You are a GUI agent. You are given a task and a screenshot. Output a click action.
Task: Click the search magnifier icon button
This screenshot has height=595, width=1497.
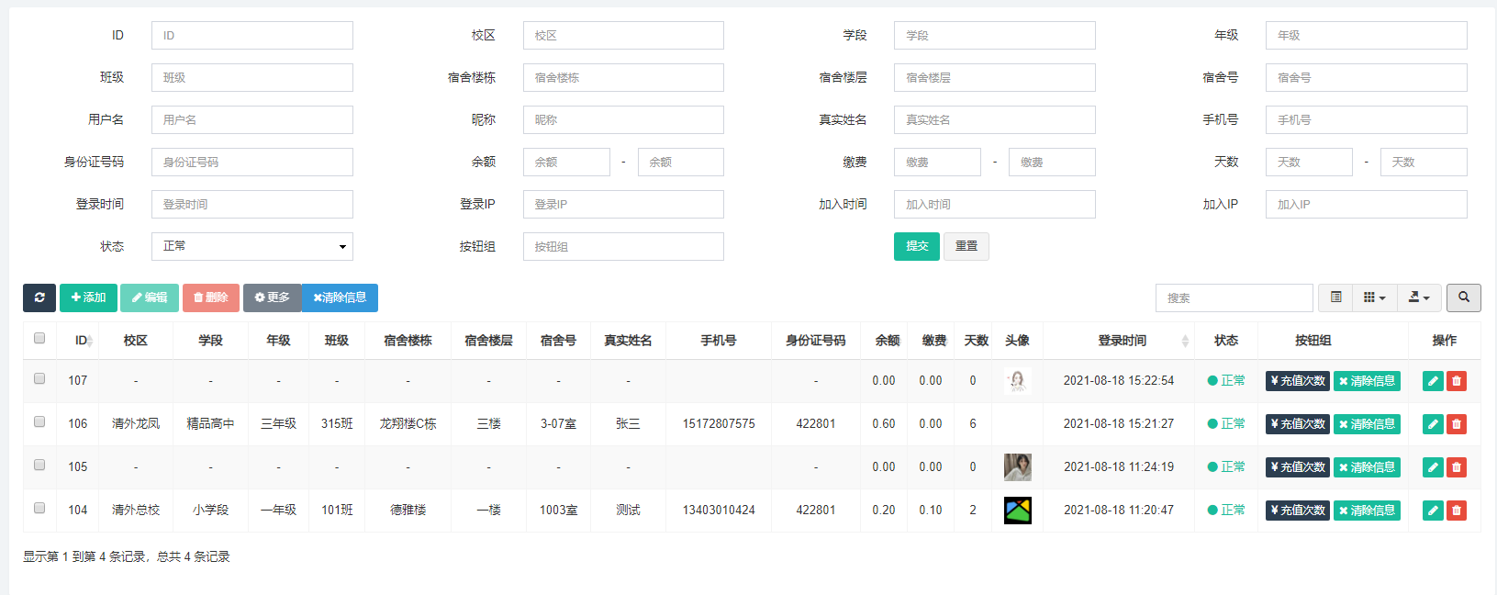[x=1463, y=297]
